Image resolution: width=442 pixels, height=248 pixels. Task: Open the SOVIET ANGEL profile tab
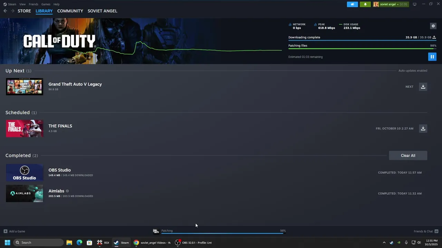[102, 11]
